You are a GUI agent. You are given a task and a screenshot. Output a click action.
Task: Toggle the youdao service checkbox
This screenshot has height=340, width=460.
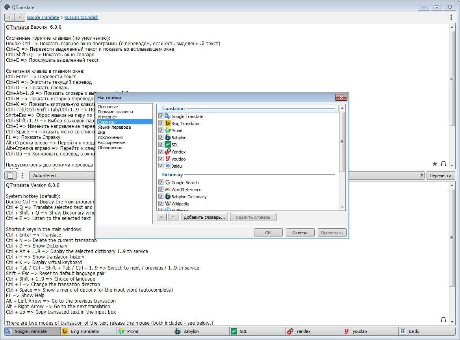[161, 159]
